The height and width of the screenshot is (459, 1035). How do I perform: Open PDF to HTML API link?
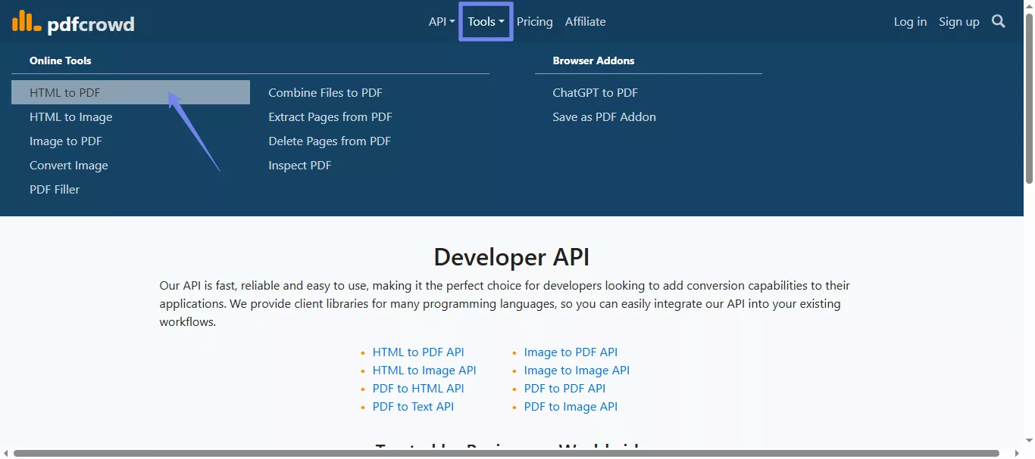[x=418, y=388]
